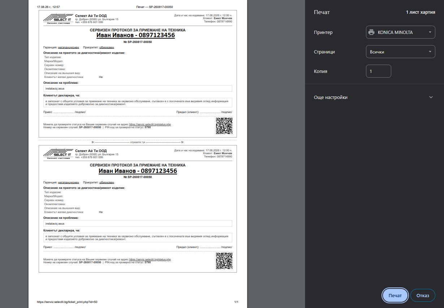The width and height of the screenshot is (444, 308).
Task: Click the Копия number input field
Action: pos(378,71)
